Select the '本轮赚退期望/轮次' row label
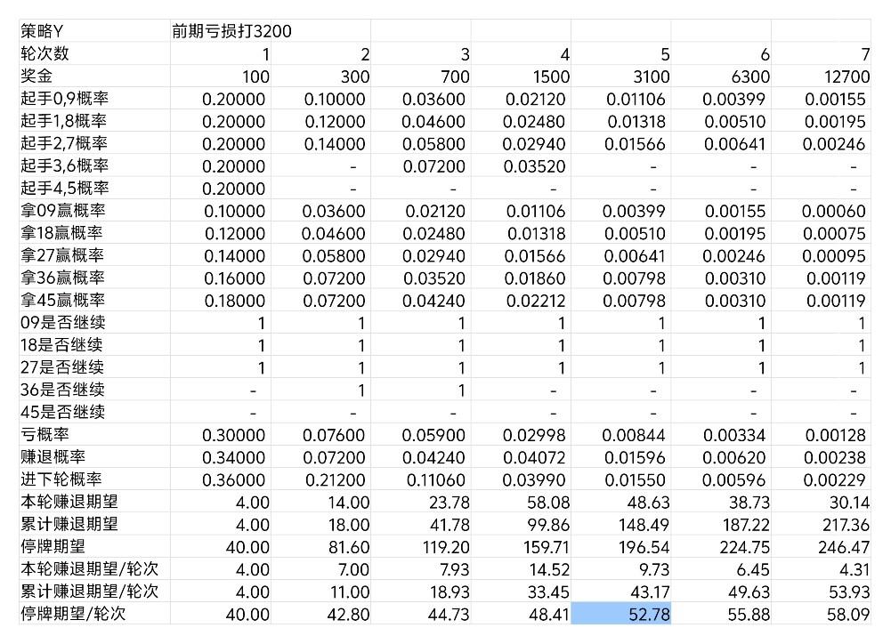The width and height of the screenshot is (891, 644). pyautogui.click(x=90, y=569)
